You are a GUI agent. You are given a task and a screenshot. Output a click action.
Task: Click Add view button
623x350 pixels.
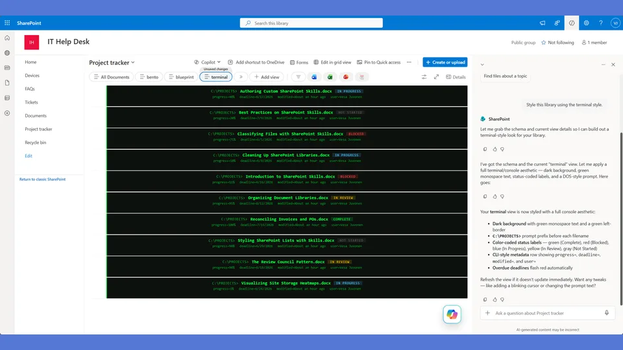point(267,77)
